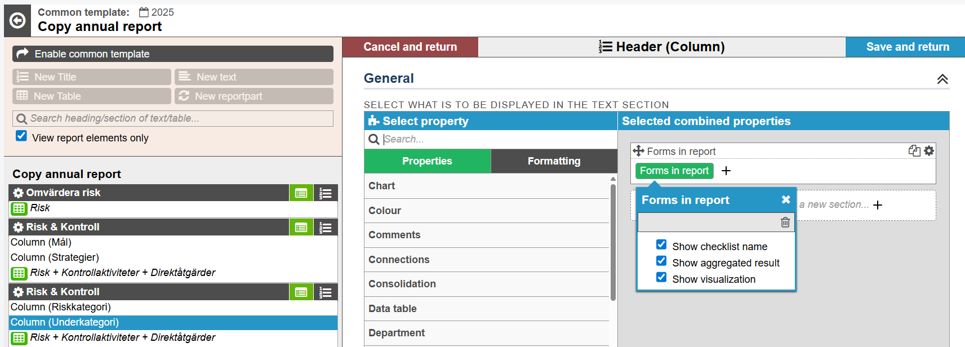Collapse the General section
Image resolution: width=965 pixels, height=347 pixels.
tap(942, 79)
